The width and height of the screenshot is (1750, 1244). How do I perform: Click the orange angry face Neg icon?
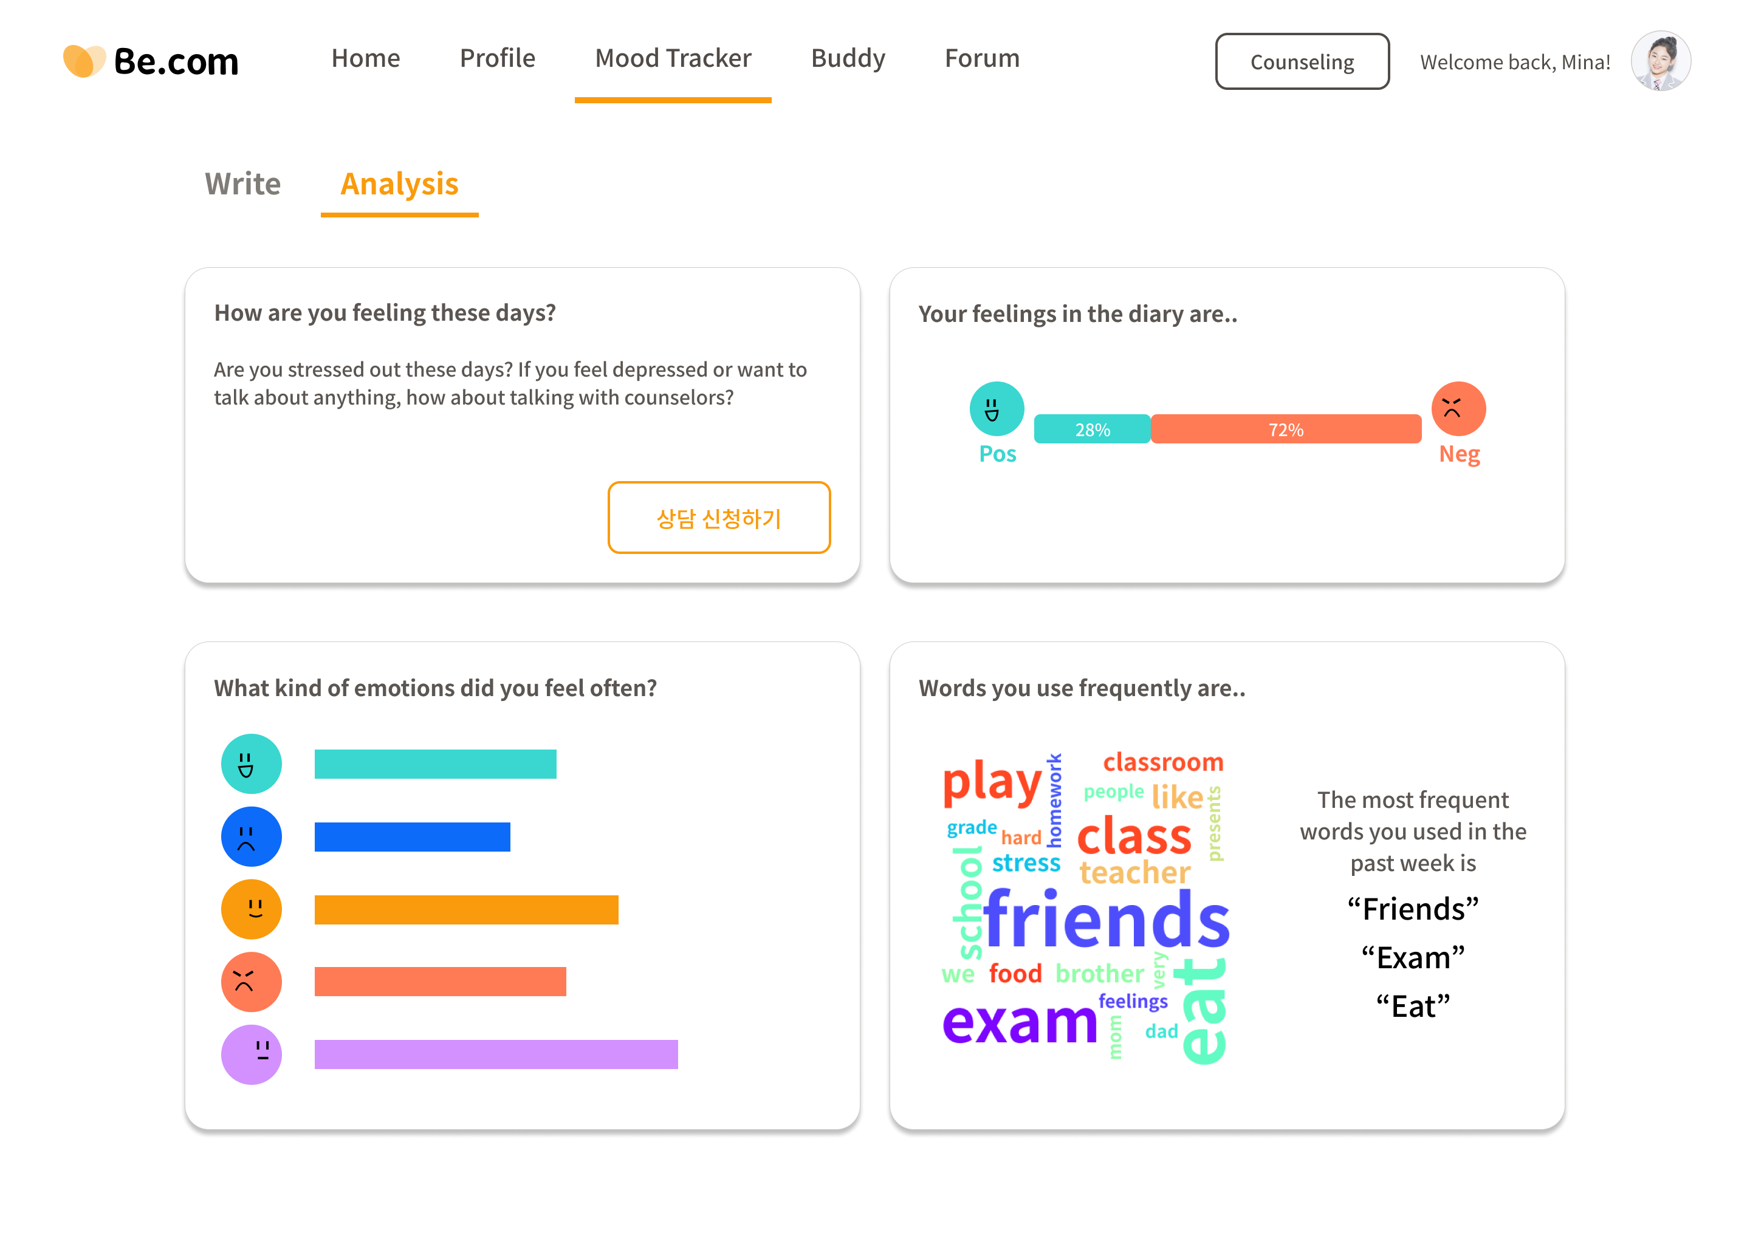tap(1458, 408)
